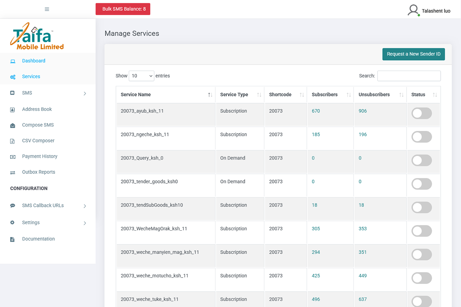
Task: Open subscribers link showing 670
Action: click(x=316, y=111)
